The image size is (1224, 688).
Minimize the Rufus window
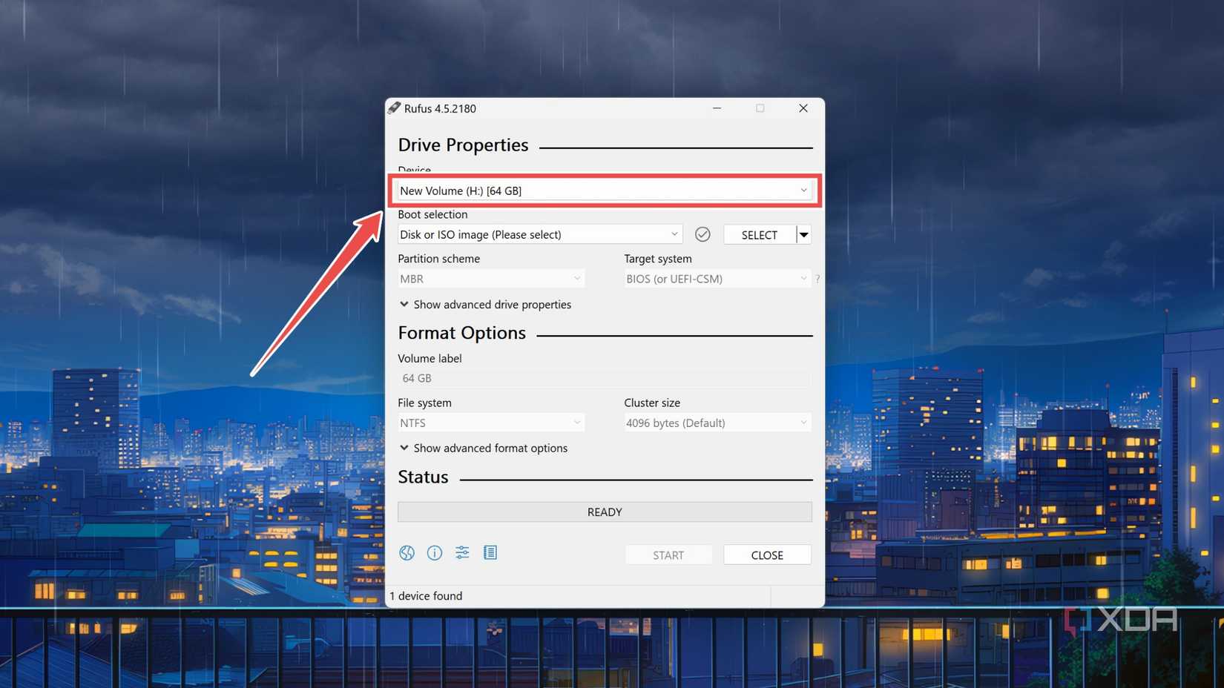(x=717, y=108)
